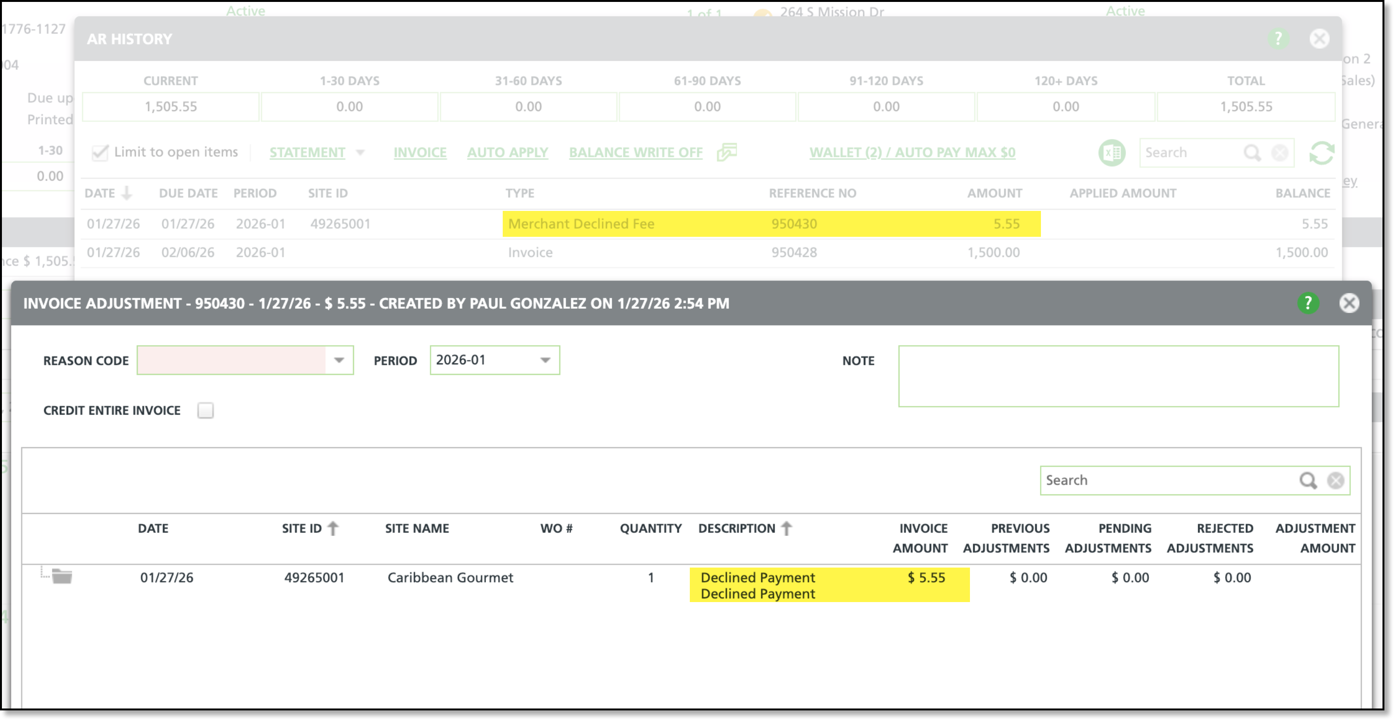Open help in Invoice Adjustment dialog
1394x720 pixels.
[1308, 303]
